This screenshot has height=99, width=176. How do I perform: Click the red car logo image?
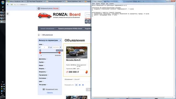point(45,15)
